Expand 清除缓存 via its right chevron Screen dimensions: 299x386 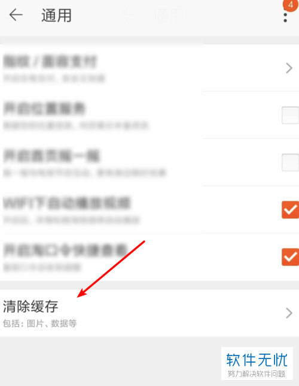tap(289, 313)
